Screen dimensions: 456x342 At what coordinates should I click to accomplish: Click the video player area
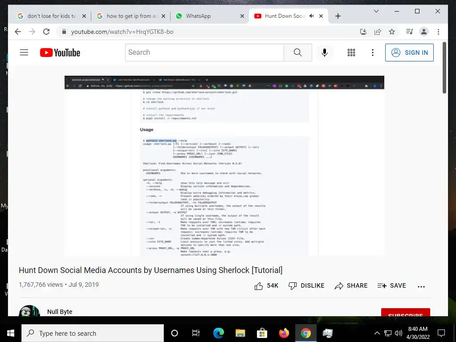(x=224, y=166)
